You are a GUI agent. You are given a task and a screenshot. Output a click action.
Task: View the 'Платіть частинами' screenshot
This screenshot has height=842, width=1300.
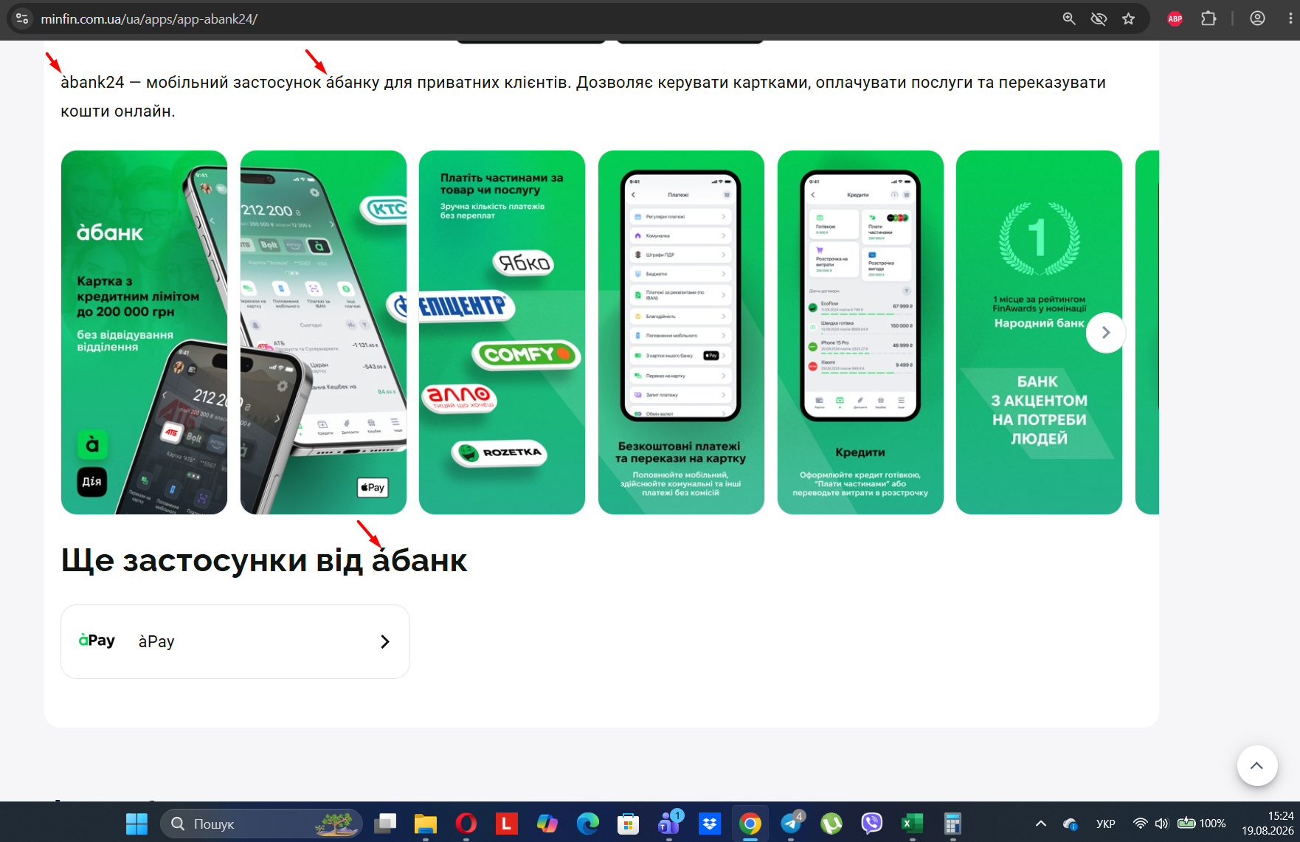click(x=502, y=332)
